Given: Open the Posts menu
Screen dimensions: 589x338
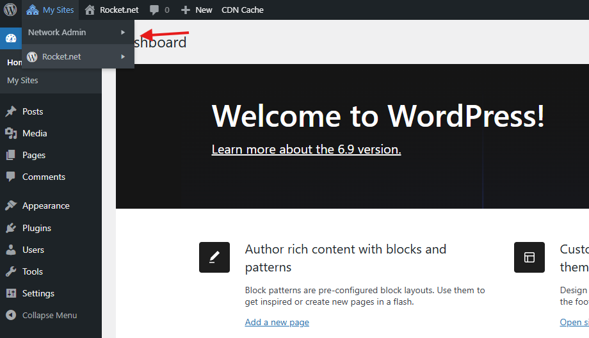Looking at the screenshot, I should [x=33, y=111].
